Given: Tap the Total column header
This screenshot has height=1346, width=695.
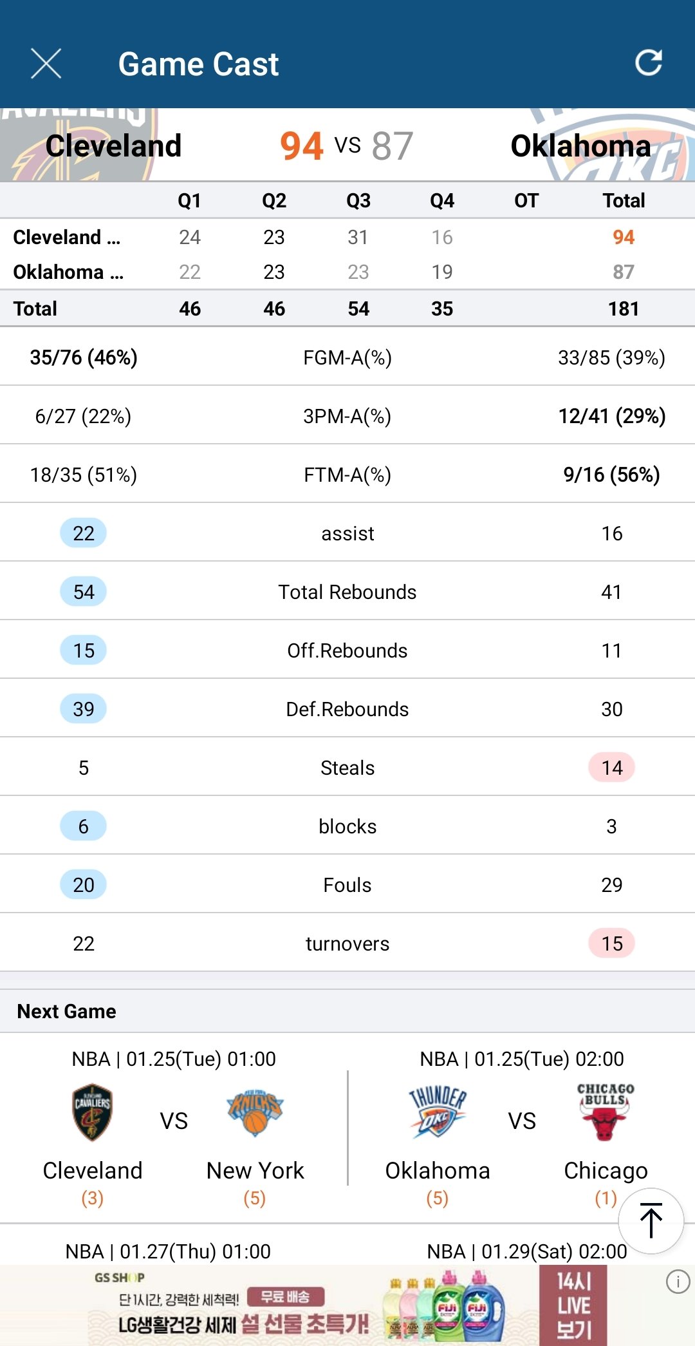Looking at the screenshot, I should [x=624, y=201].
